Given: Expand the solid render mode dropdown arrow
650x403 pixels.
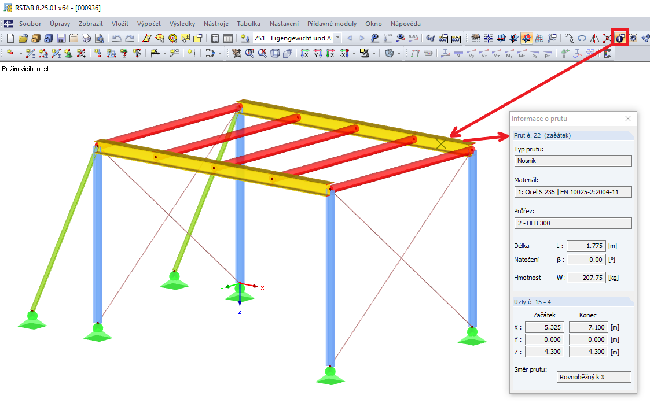Looking at the screenshot, I should [x=399, y=53].
